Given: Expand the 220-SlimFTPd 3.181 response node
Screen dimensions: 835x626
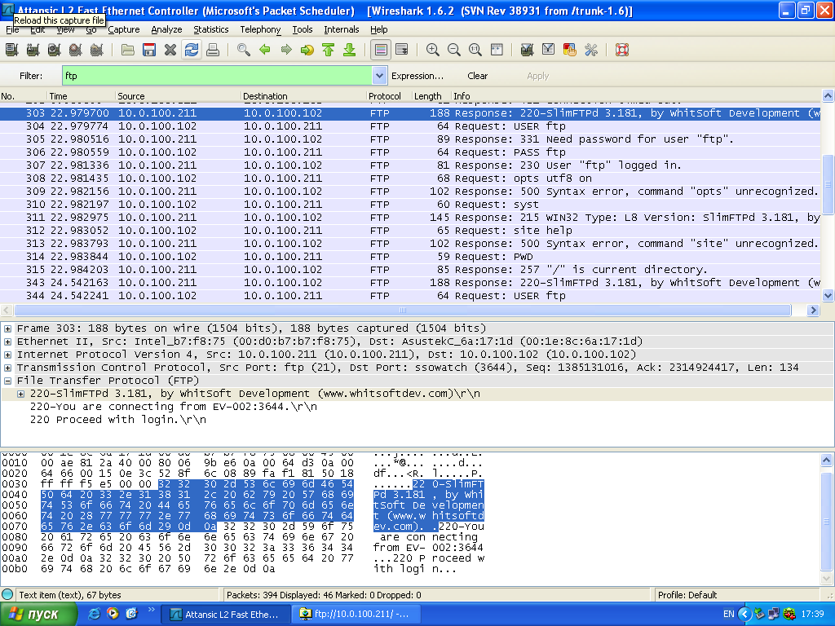Looking at the screenshot, I should 20,394.
